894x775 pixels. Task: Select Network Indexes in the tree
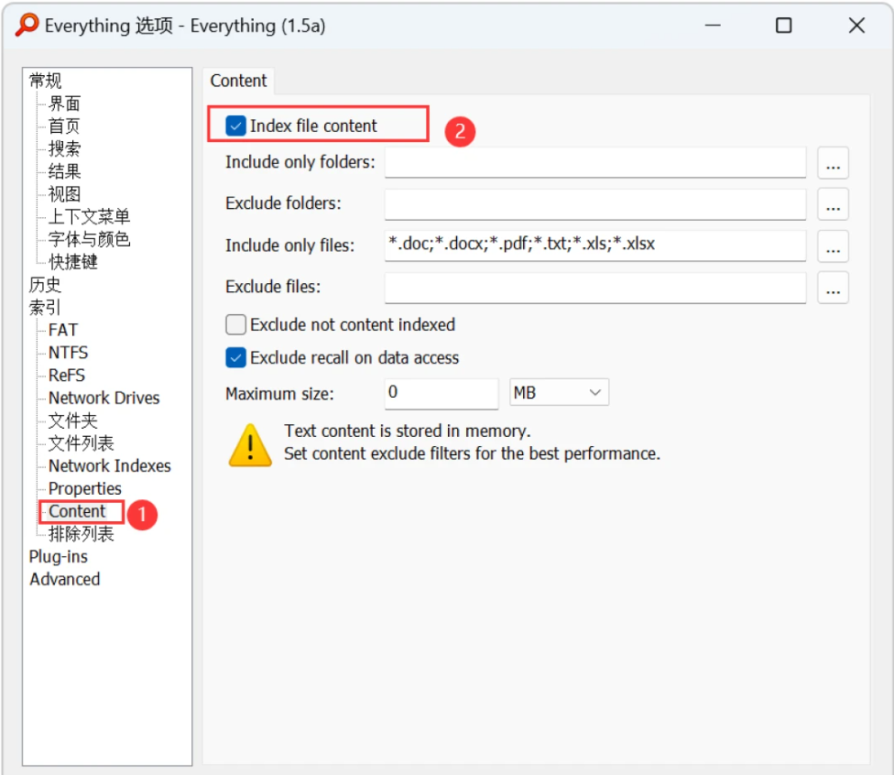[110, 466]
